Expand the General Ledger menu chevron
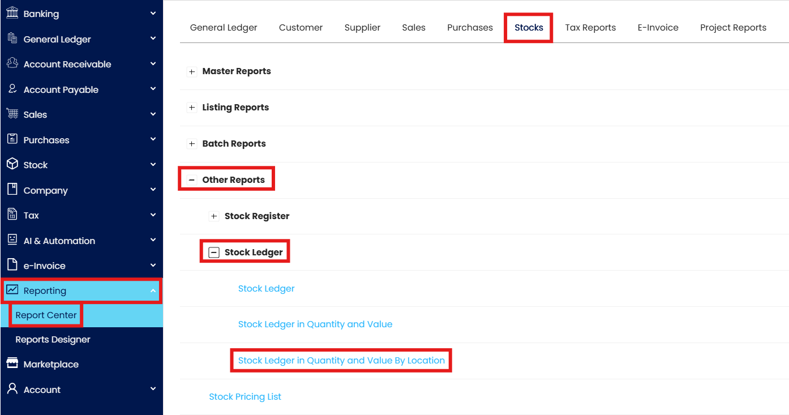 [x=153, y=38]
